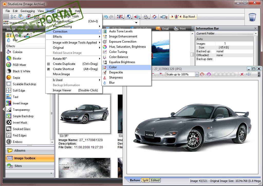This screenshot has width=263, height=186.
Task: Open the Scale up to 100% dropdown
Action: click(197, 74)
